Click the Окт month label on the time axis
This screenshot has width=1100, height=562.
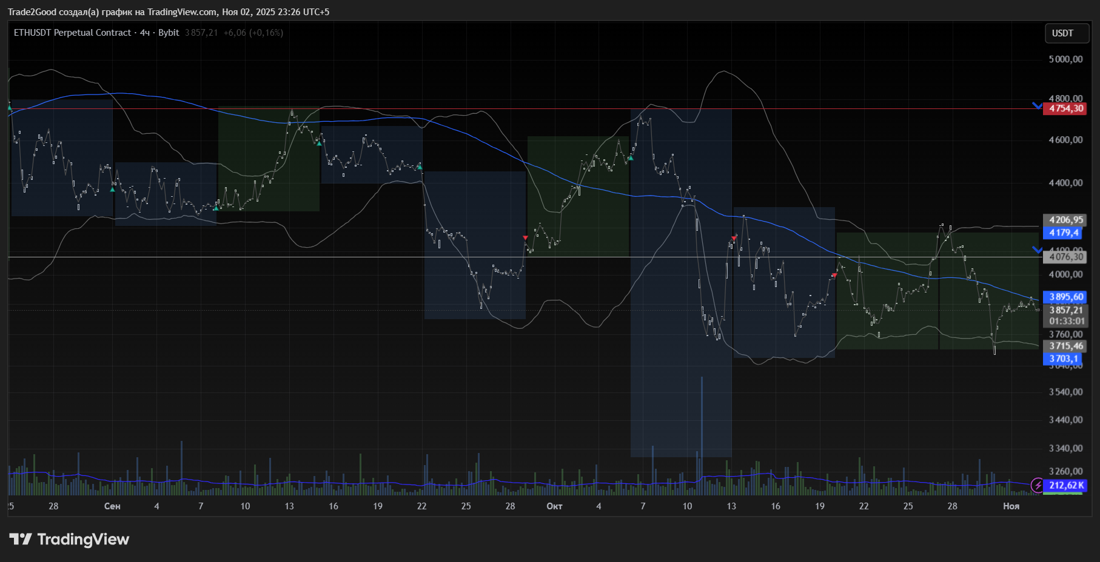554,506
